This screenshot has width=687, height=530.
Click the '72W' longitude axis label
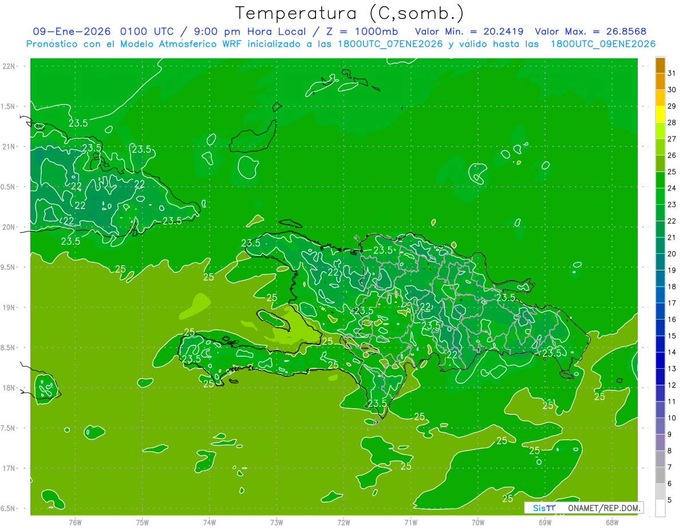click(343, 523)
